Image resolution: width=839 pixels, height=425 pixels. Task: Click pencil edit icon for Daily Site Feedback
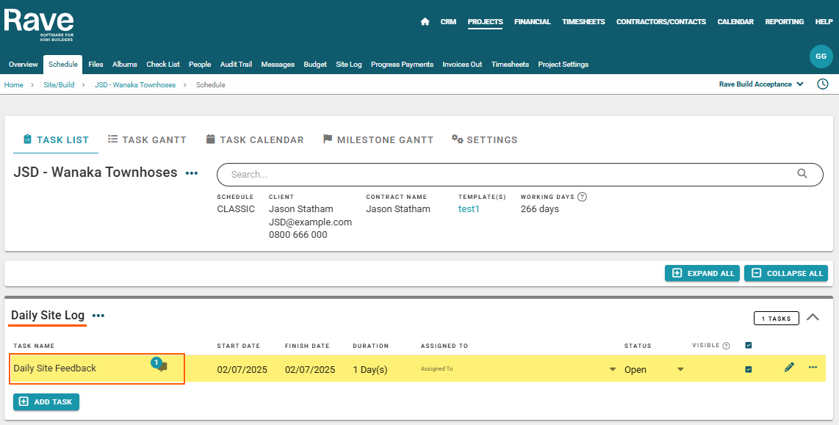789,368
